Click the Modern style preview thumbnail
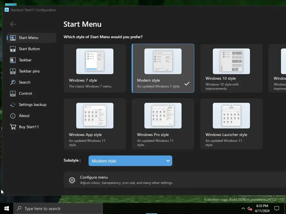The image size is (286, 214). 163,61
